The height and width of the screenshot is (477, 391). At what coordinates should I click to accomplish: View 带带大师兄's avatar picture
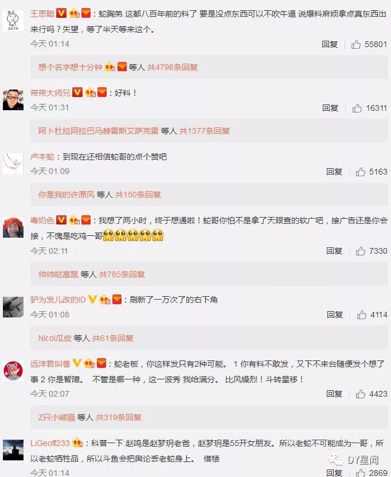[13, 99]
